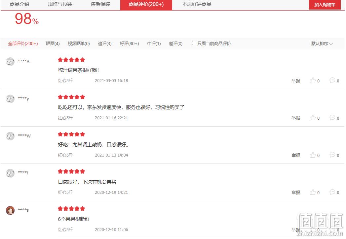346x239 pixels.
Task: Click 红心5斤 spec under ****s's review
Action: [65, 229]
